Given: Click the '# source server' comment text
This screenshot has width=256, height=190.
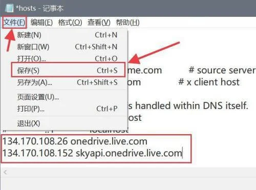Looking at the screenshot, I should pyautogui.click(x=222, y=70).
